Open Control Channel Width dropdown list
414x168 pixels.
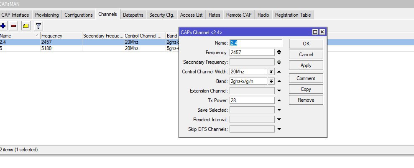271,71
